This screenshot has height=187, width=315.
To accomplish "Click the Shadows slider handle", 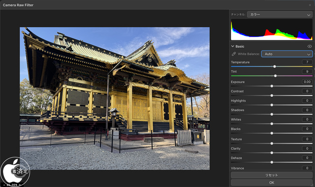I will 272,114.
